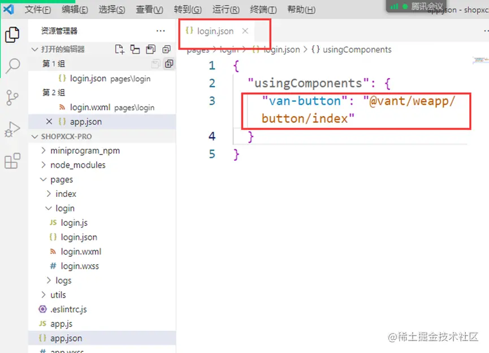
Task: Click New Untitled File icon in open editors
Action: point(119,49)
